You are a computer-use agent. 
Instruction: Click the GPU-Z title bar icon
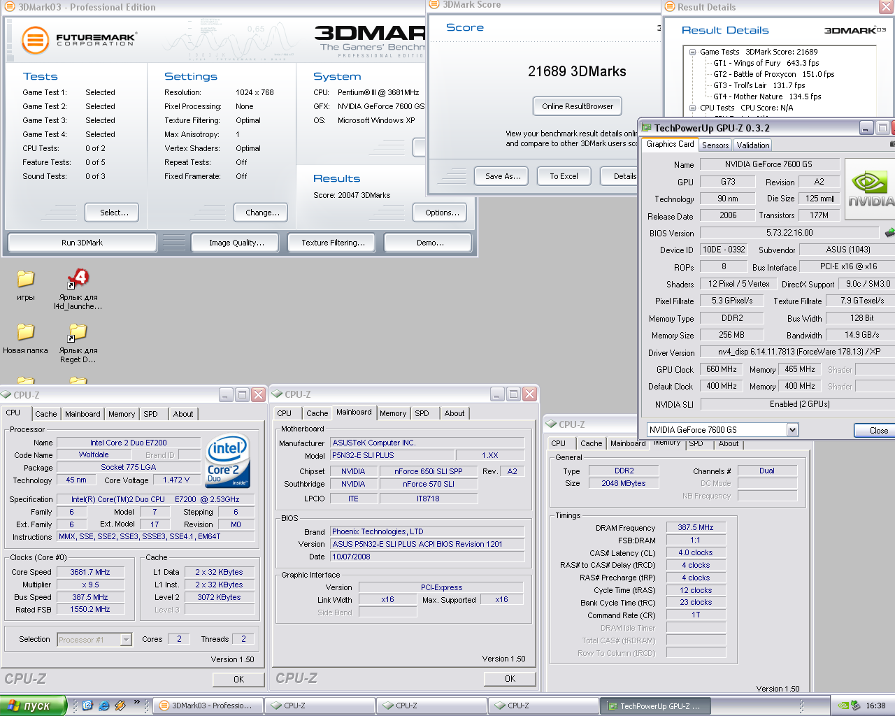[647, 128]
